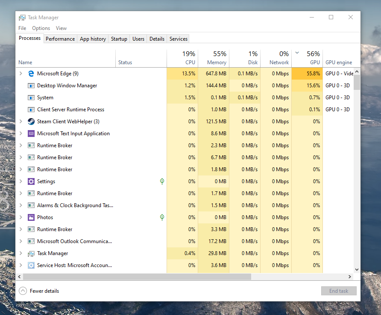
Task: Switch to the Users tab
Action: [x=138, y=39]
